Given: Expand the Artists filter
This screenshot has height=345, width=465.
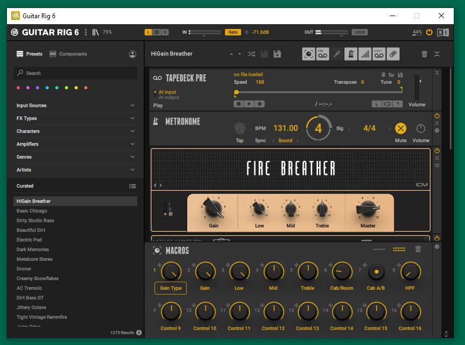Looking at the screenshot, I should (76, 170).
